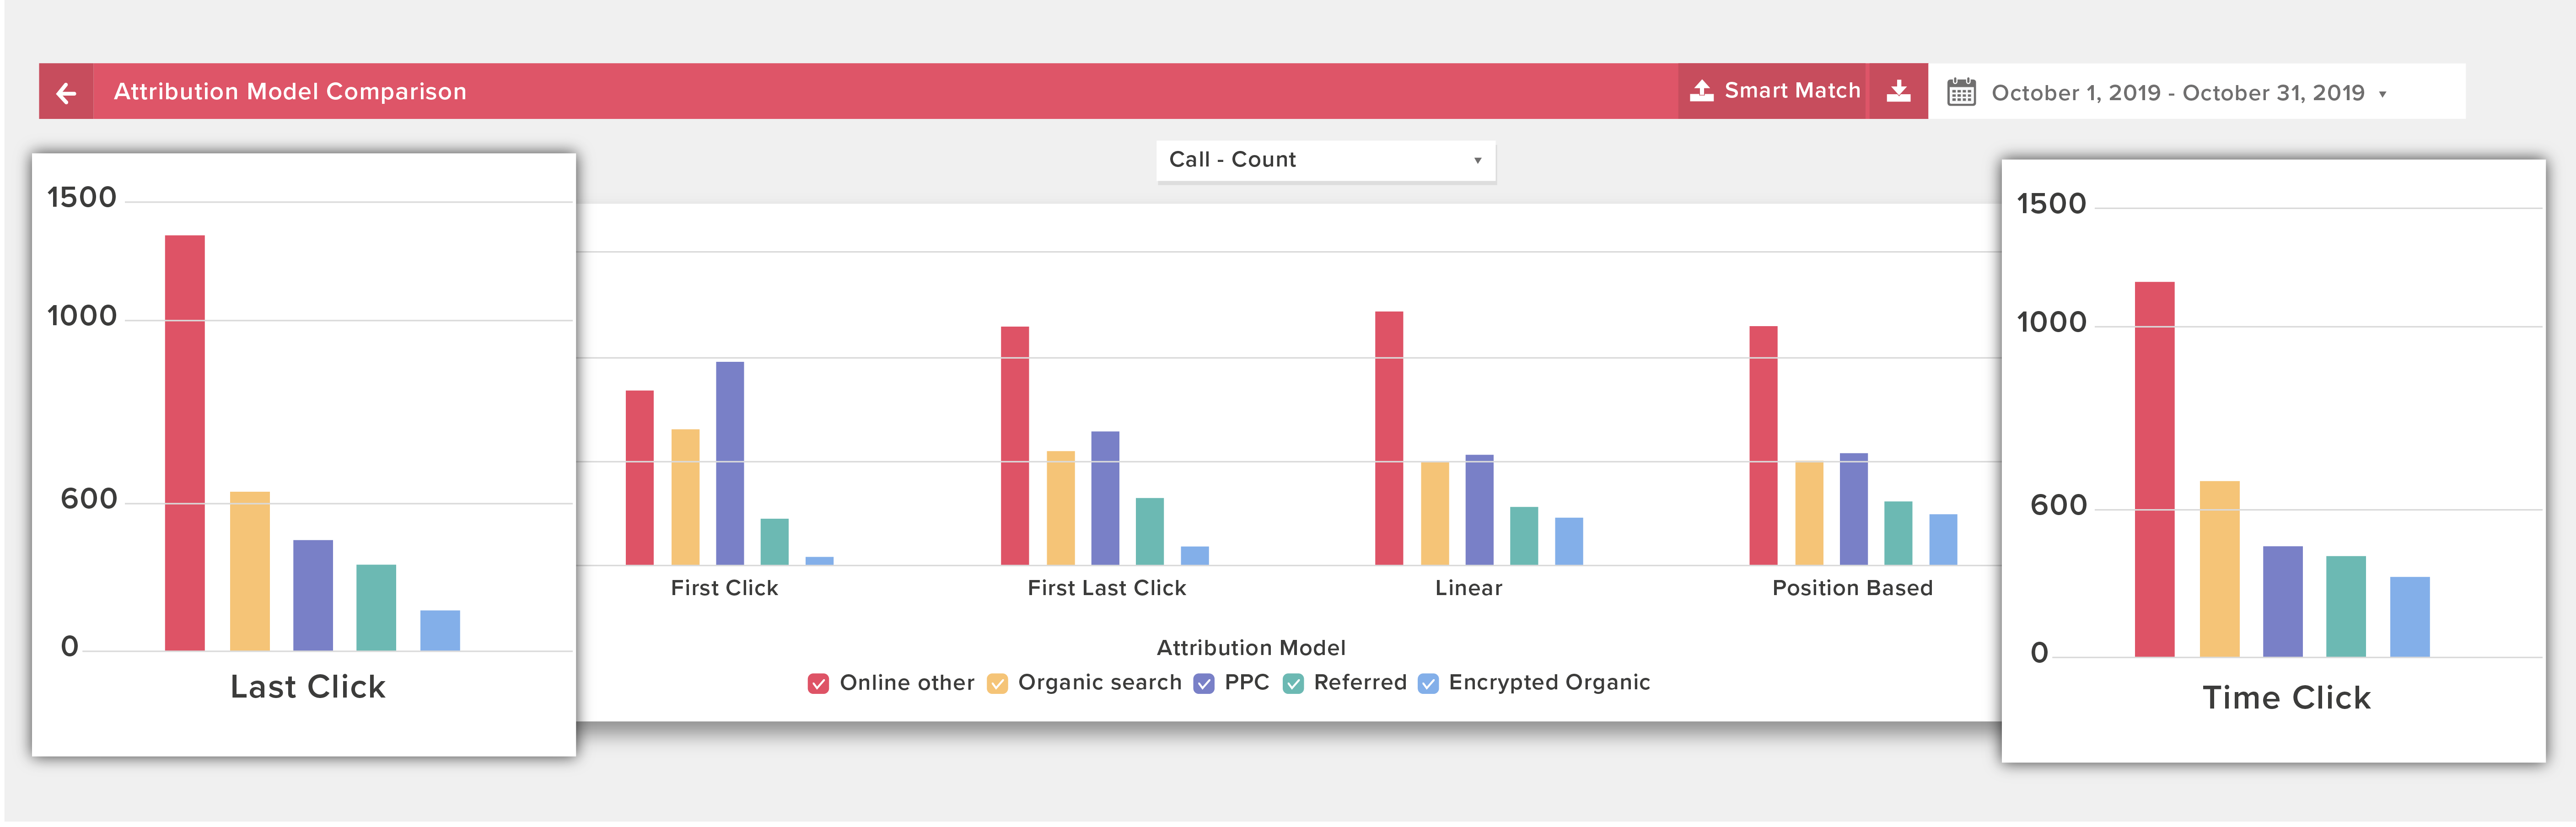Click the Last Click chart title

(x=308, y=688)
